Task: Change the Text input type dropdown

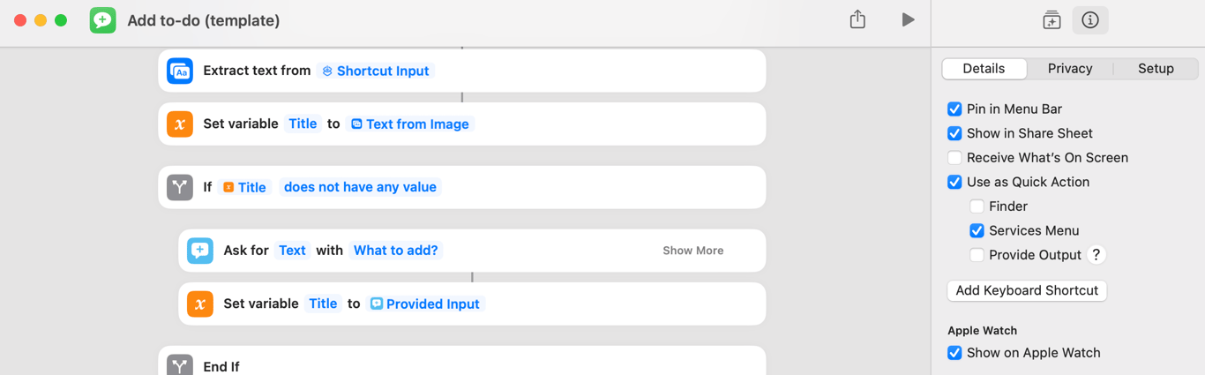Action: (x=292, y=251)
